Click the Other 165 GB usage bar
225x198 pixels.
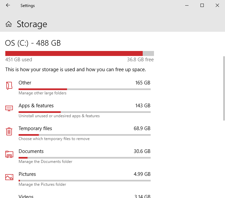(84, 89)
